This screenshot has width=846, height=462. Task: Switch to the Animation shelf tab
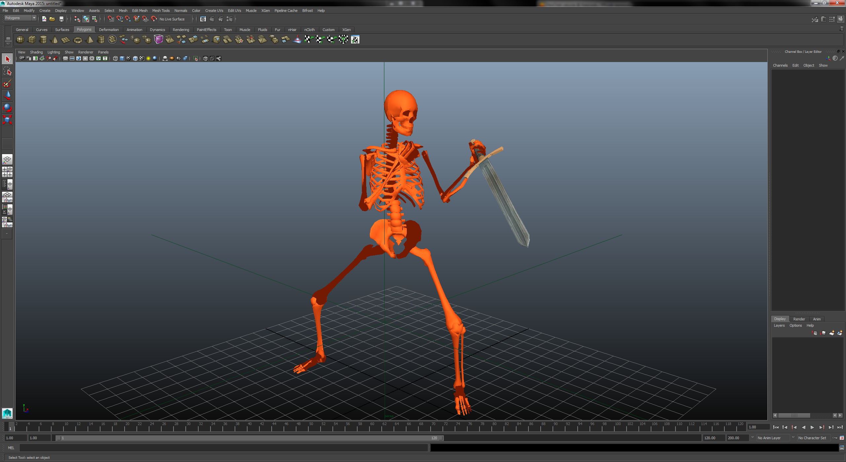coord(134,30)
